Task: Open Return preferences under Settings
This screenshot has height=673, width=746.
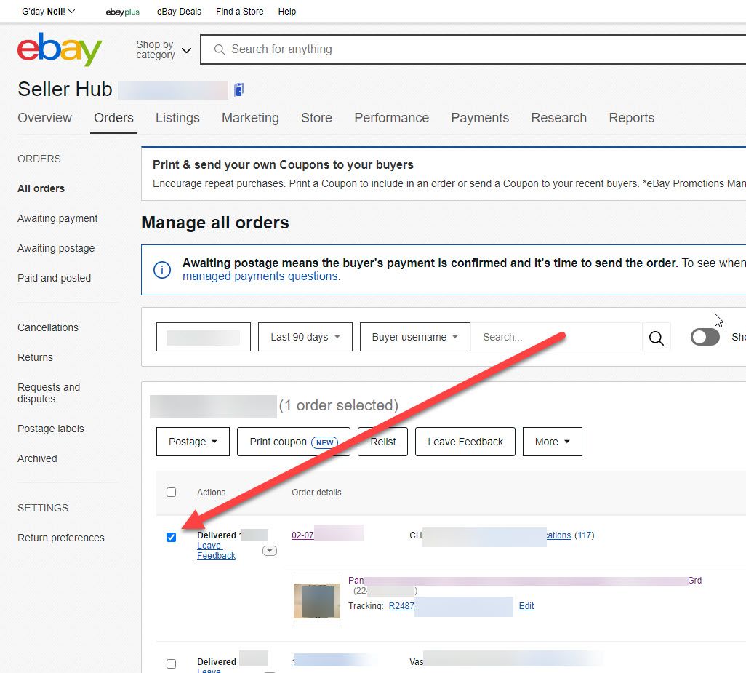Action: pyautogui.click(x=61, y=538)
